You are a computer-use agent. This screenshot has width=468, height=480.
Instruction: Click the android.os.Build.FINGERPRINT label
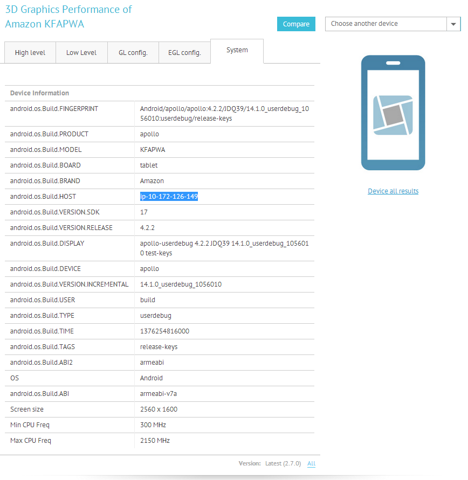click(x=54, y=109)
